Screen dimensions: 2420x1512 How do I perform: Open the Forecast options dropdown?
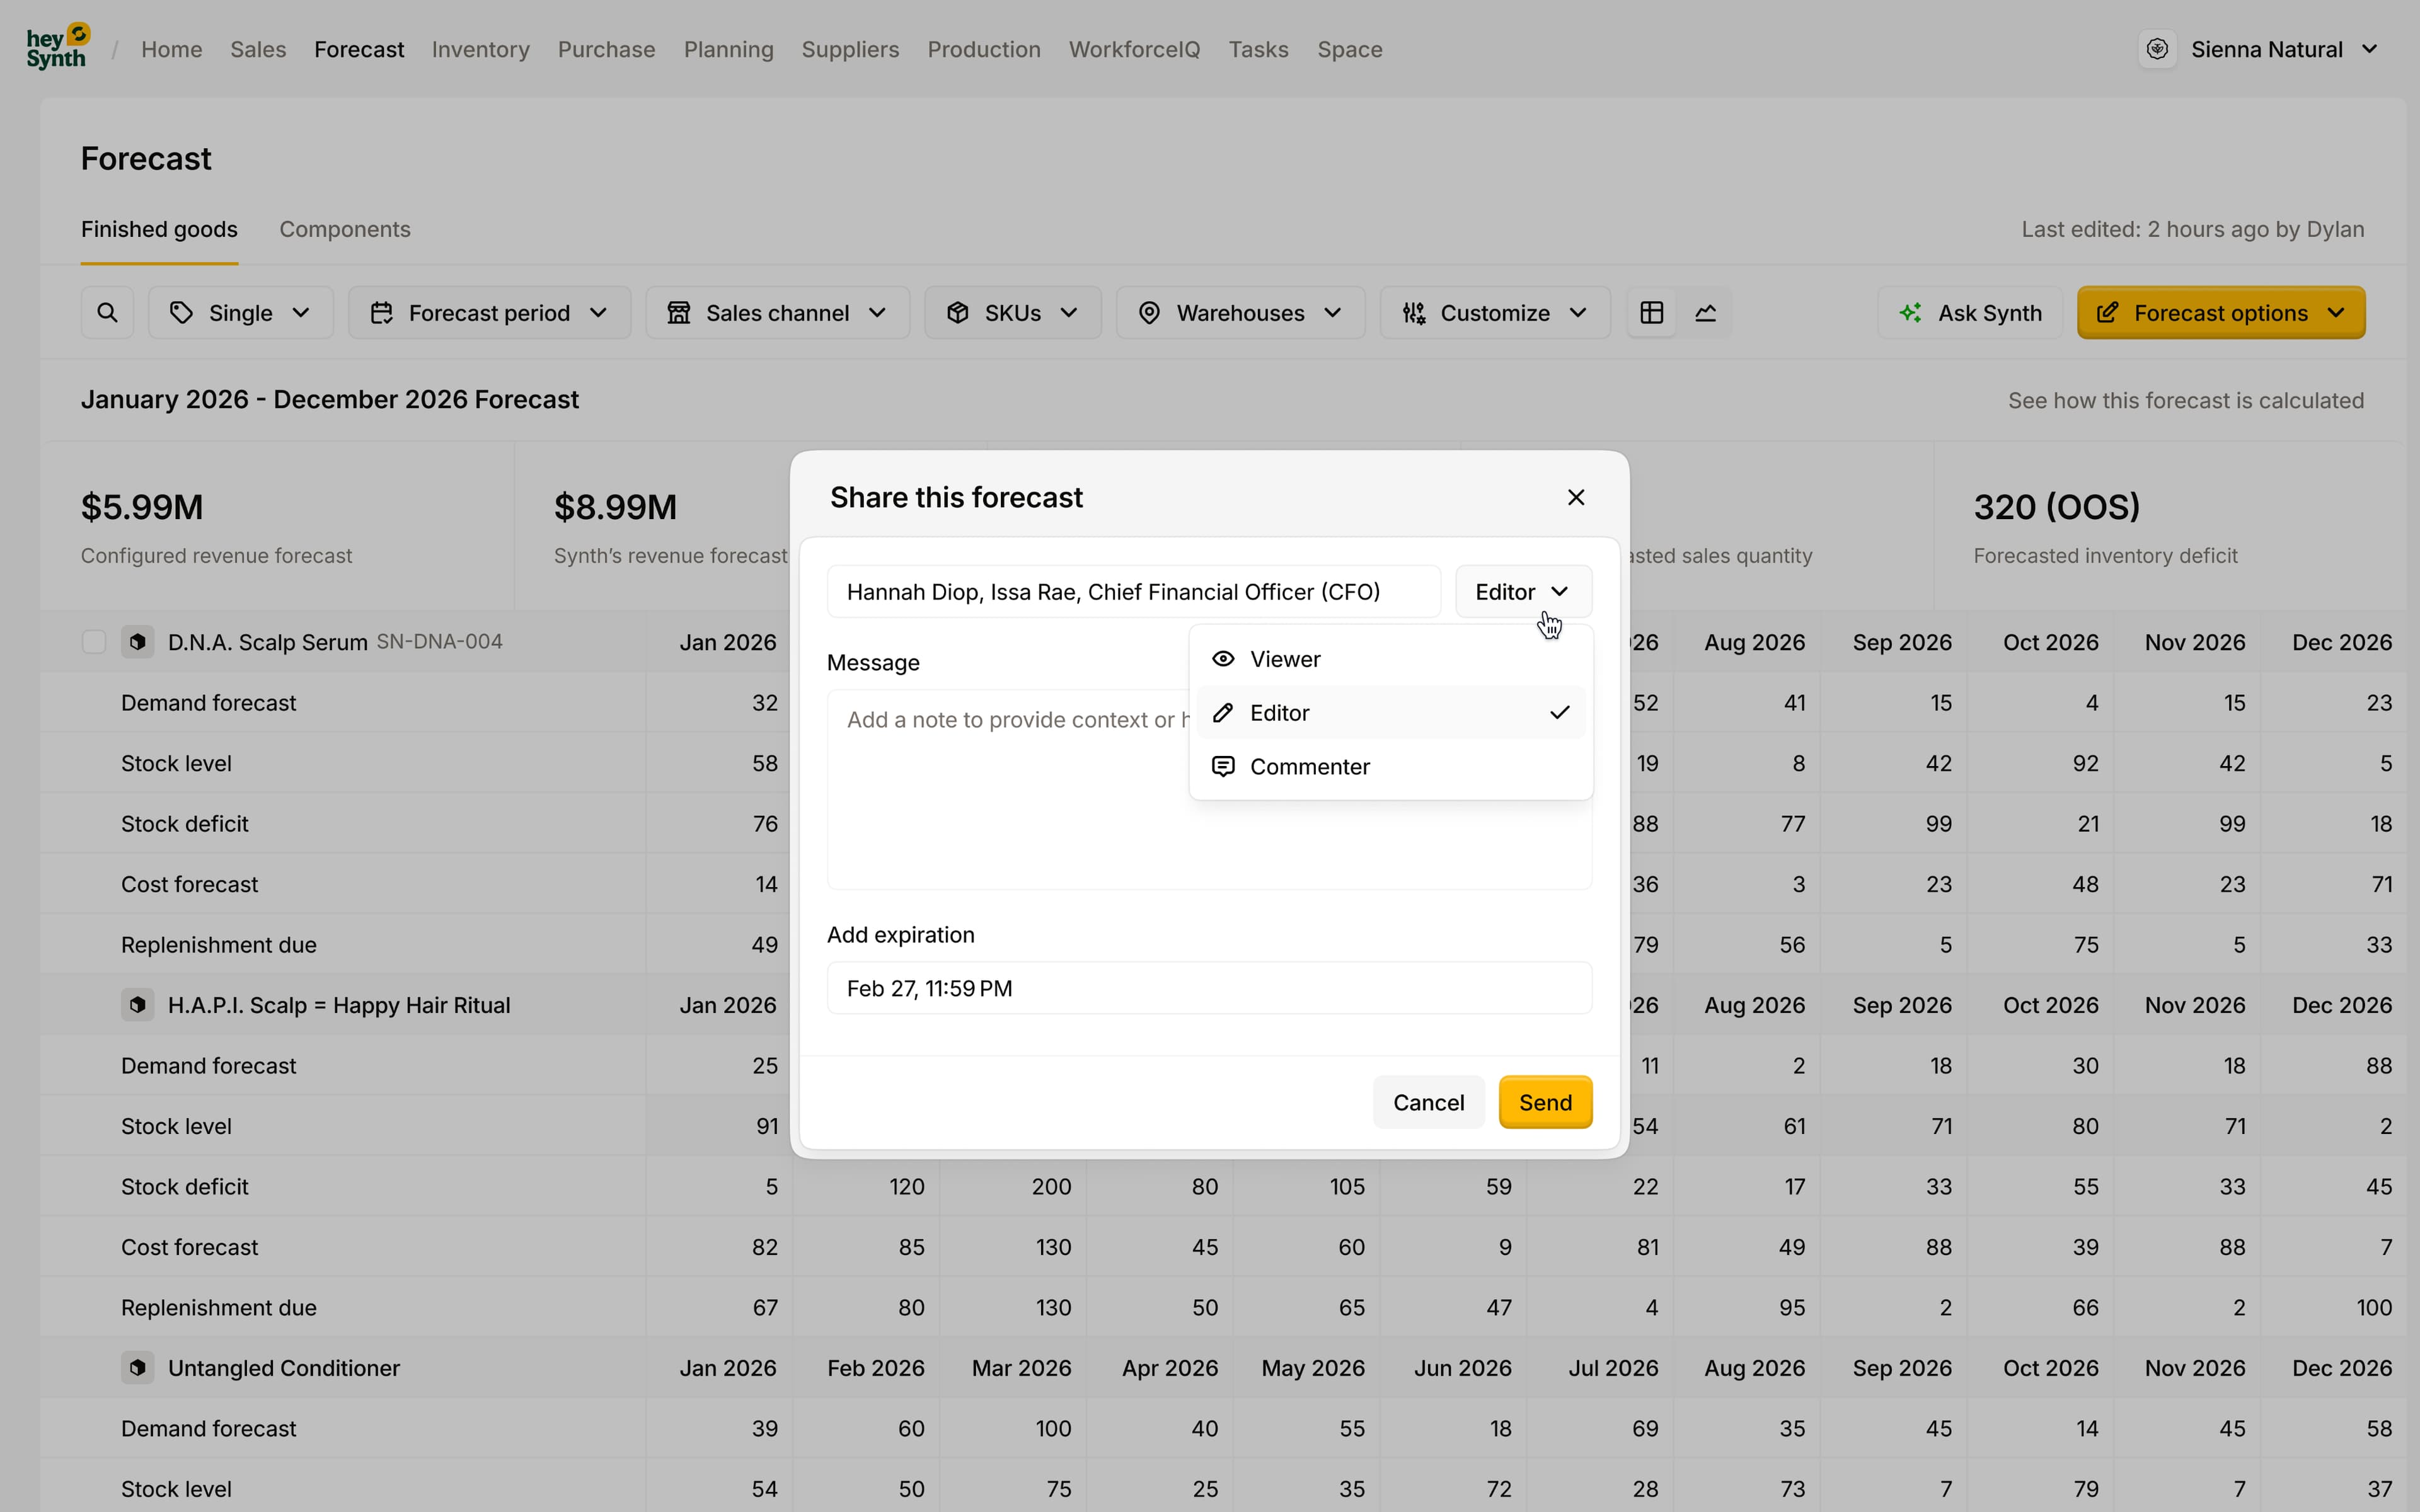click(2220, 313)
